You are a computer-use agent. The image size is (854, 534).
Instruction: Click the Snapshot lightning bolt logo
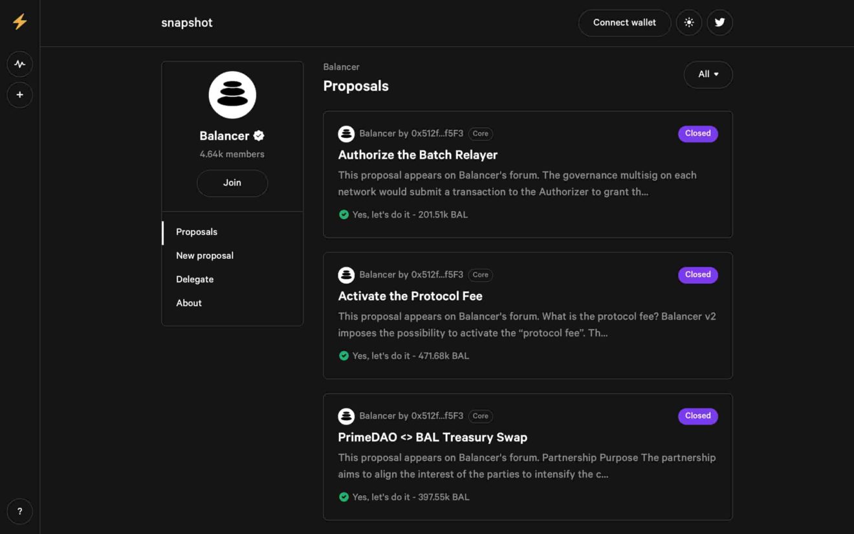pyautogui.click(x=19, y=22)
